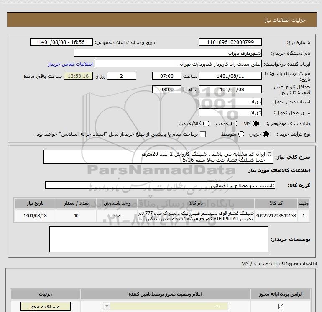The width and height of the screenshot is (322, 312).
Task: Select the کالا/خدمت radio button
Action: (x=206, y=124)
